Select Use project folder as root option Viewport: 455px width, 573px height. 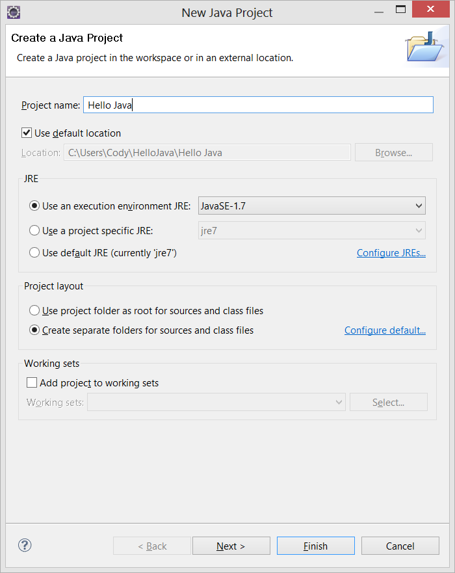click(x=34, y=310)
